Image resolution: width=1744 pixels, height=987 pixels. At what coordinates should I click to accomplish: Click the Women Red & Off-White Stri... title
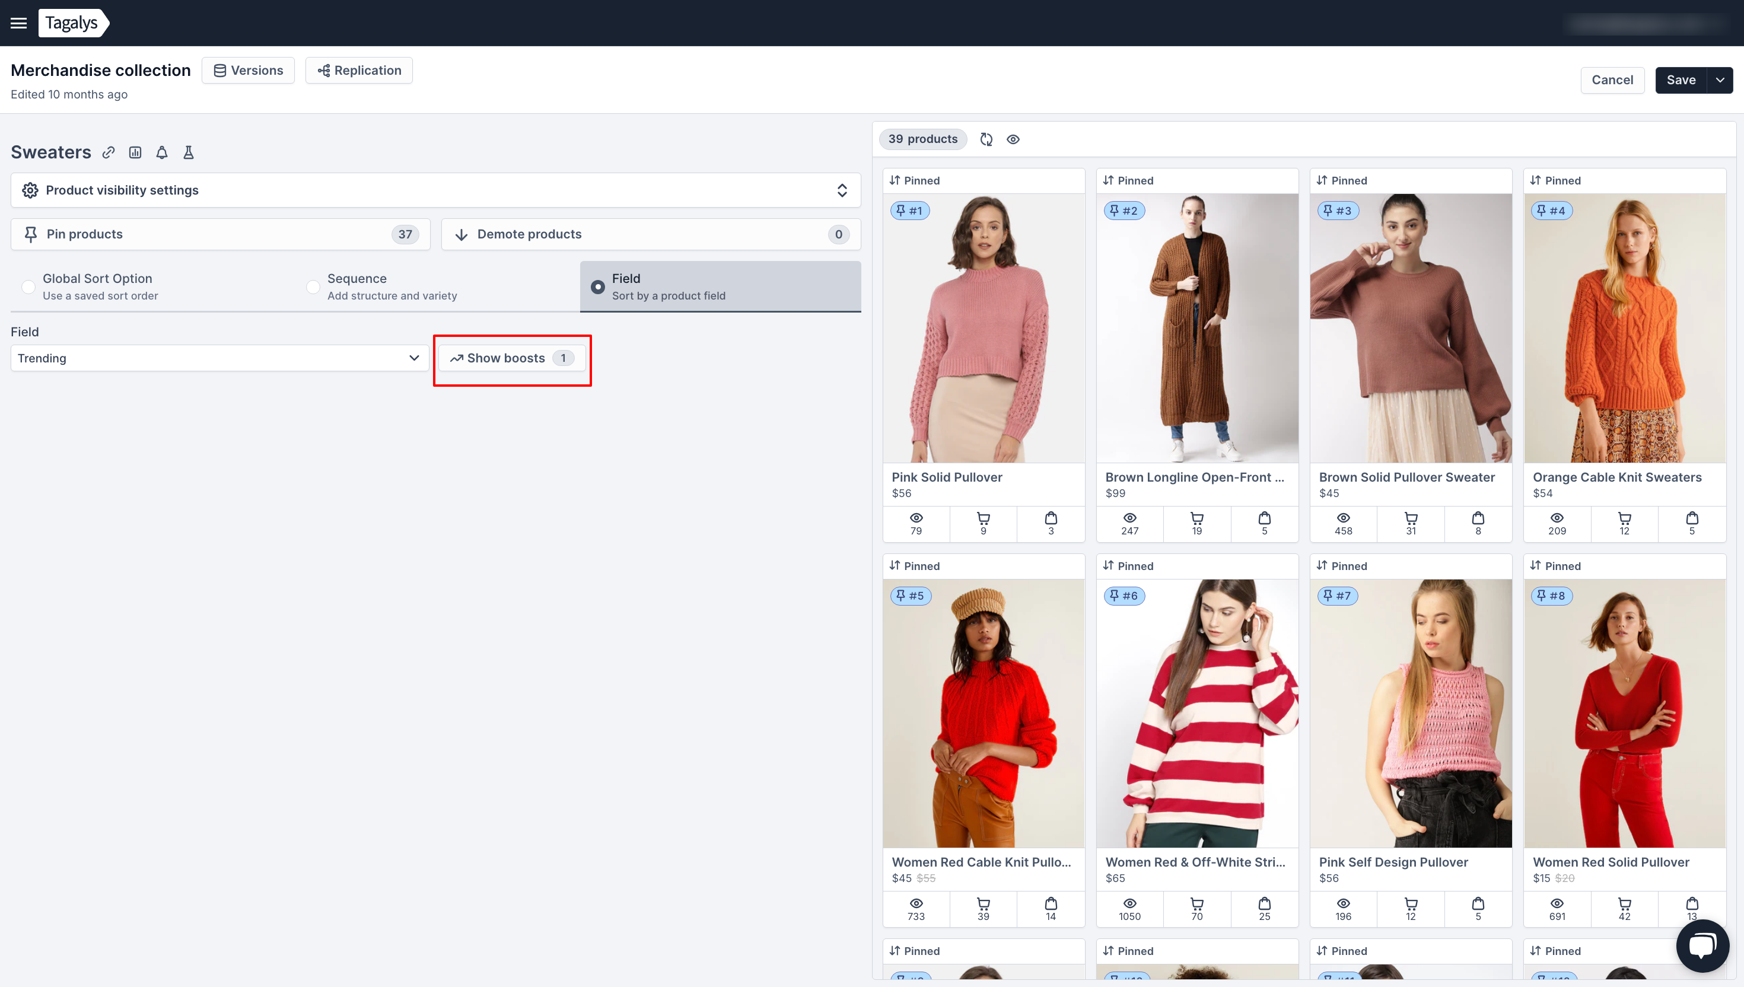[1195, 862]
